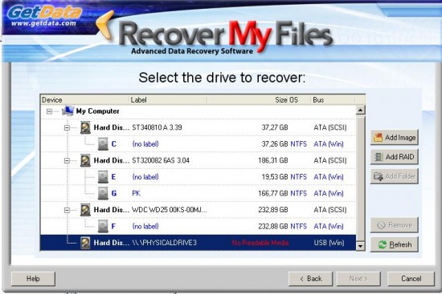Click the 166,77 GB size value
This screenshot has height=294, width=442.
click(x=273, y=193)
